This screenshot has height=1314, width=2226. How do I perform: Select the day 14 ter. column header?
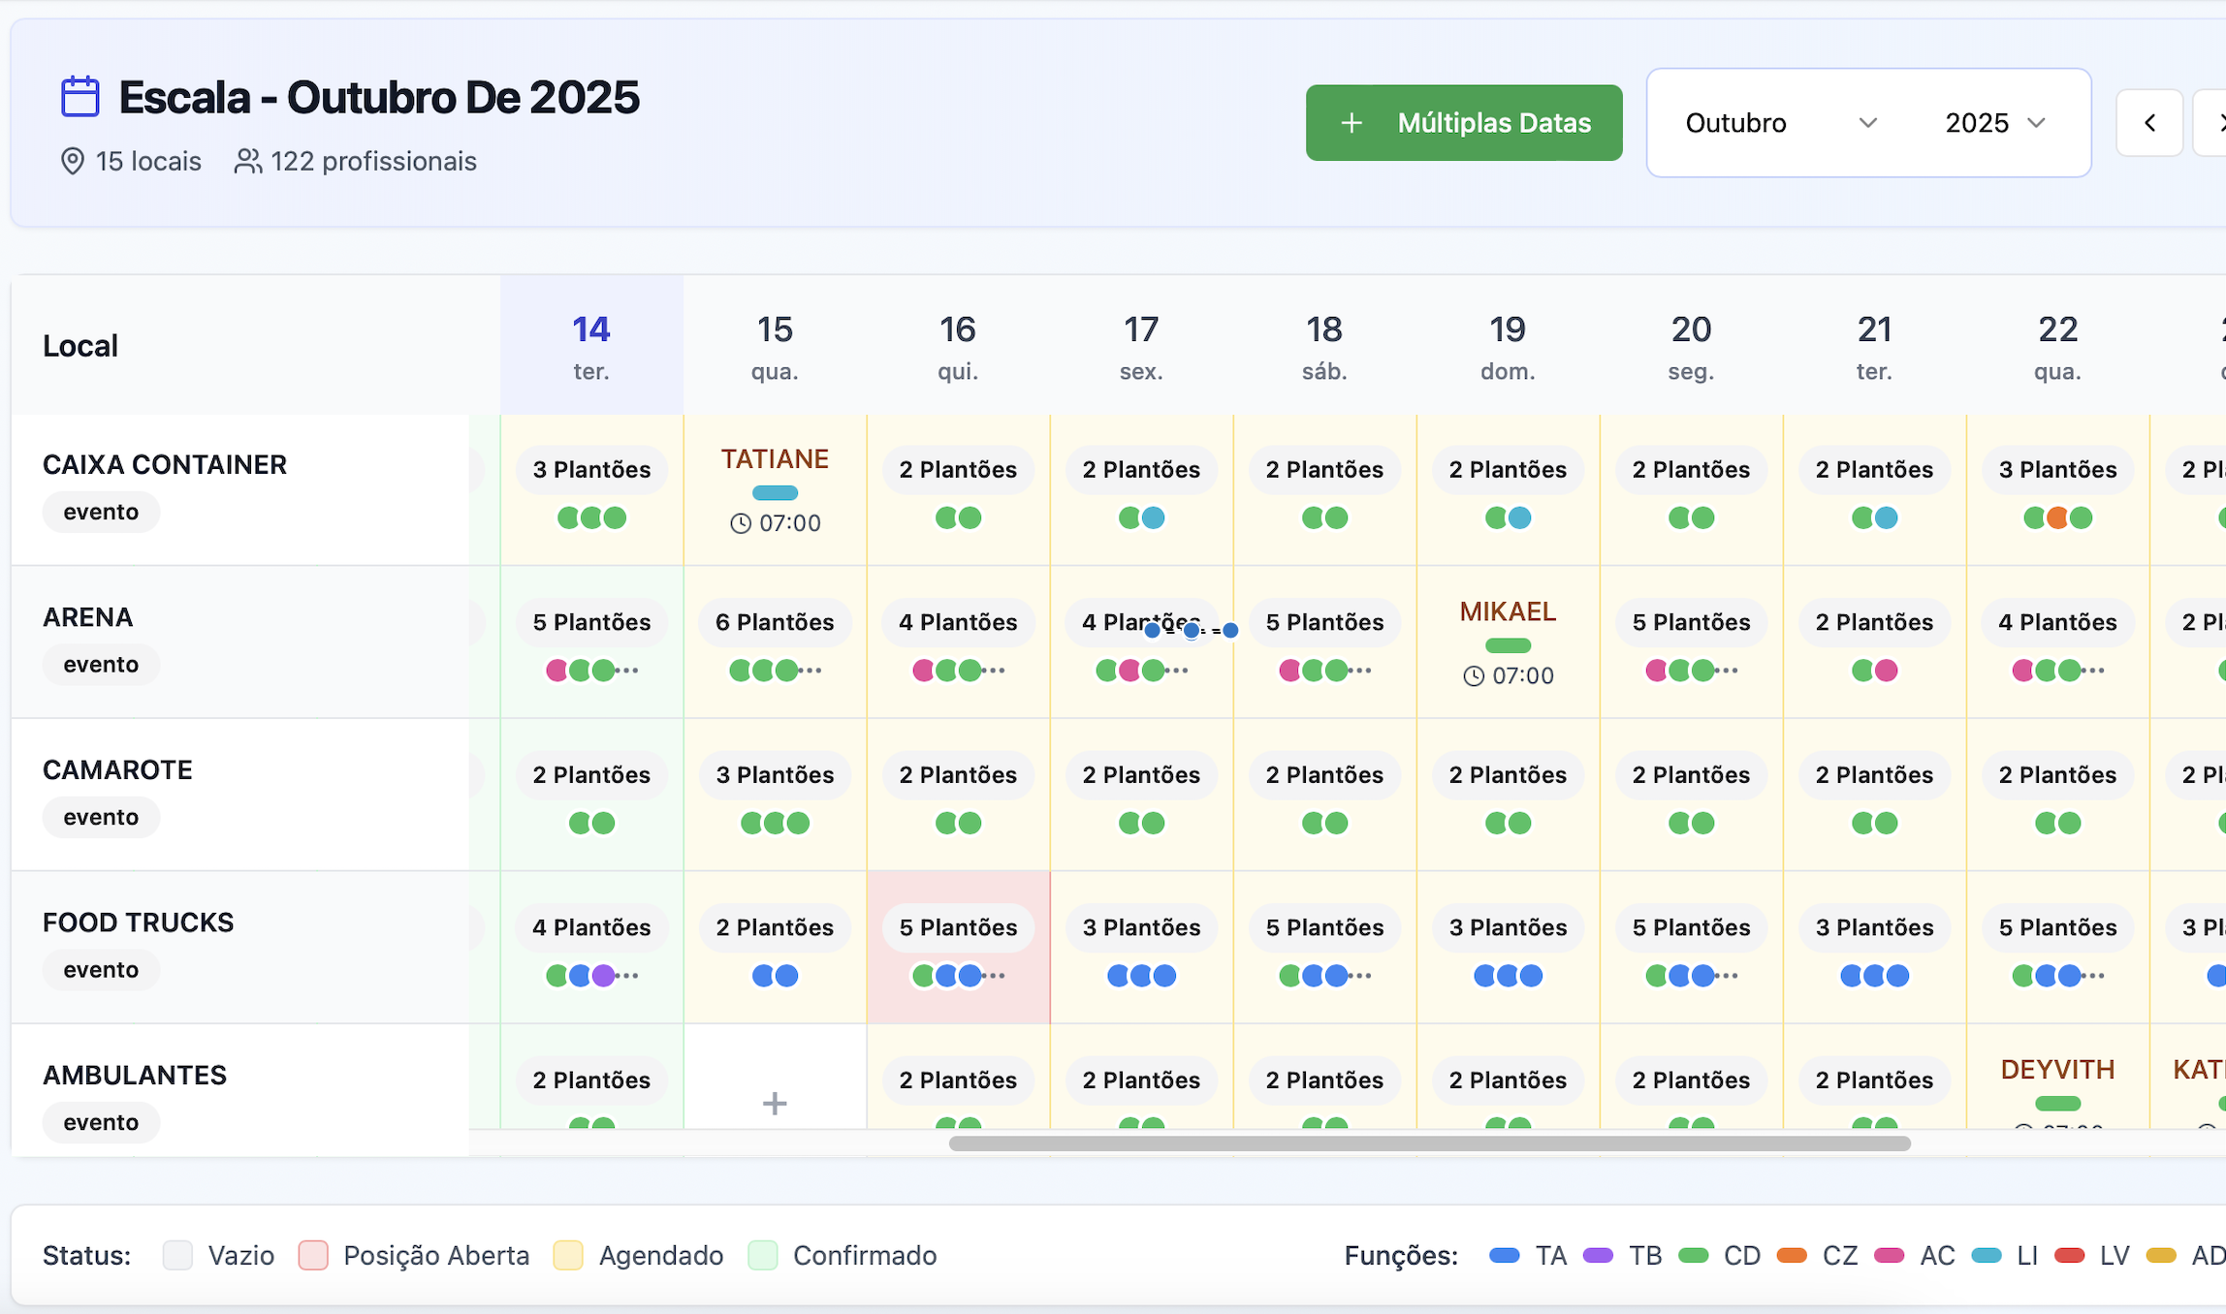[591, 346]
